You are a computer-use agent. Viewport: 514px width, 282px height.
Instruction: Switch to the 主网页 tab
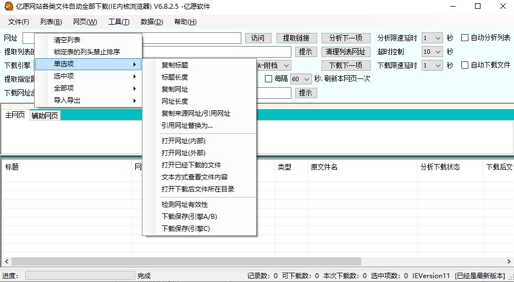tap(15, 115)
